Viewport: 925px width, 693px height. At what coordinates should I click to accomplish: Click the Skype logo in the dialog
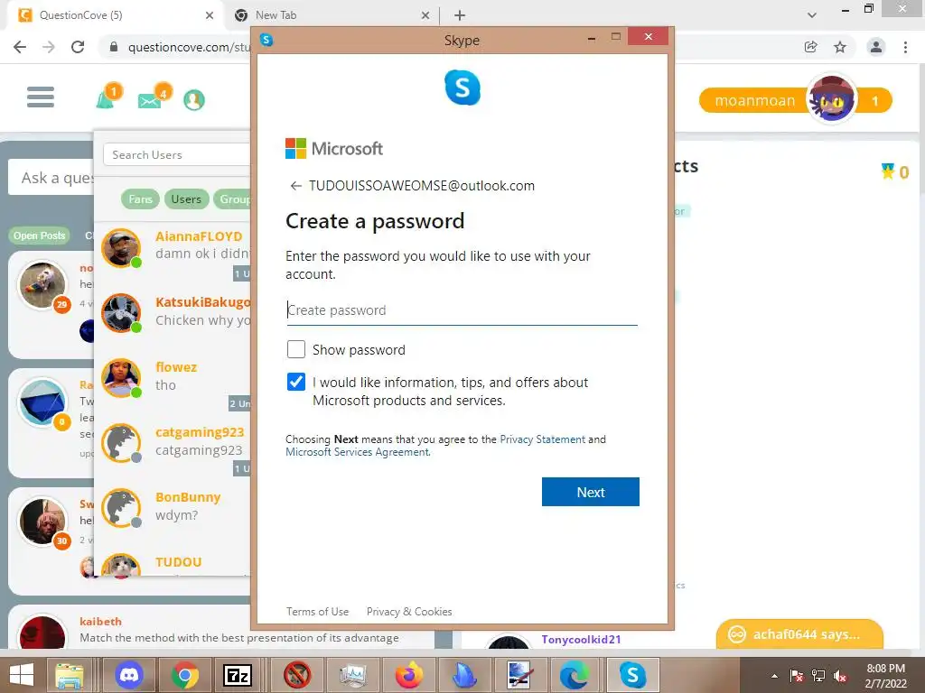click(x=462, y=88)
